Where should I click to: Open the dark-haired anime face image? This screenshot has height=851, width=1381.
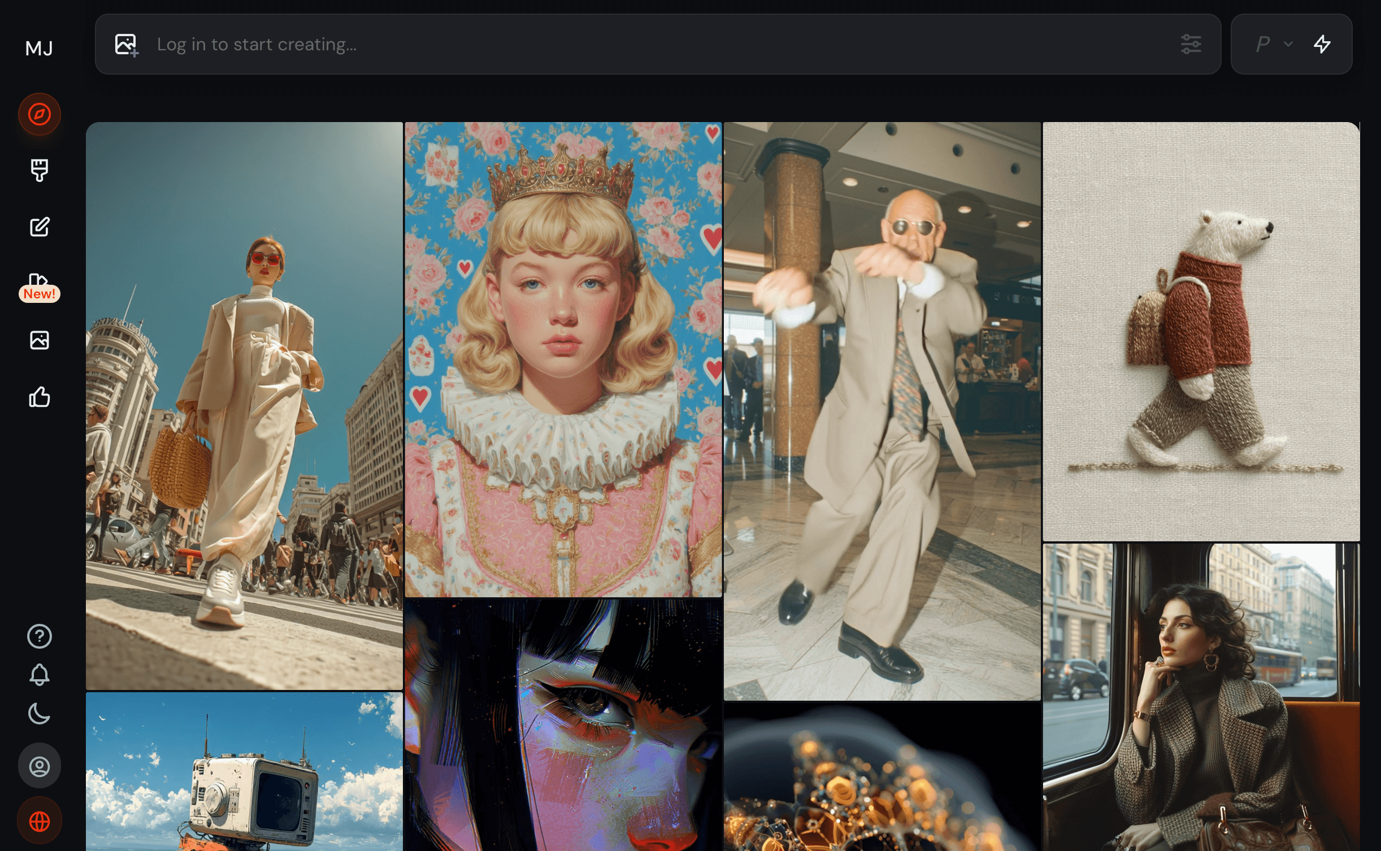coord(563,725)
